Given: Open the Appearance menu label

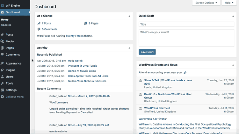Looking at the screenshot, I should [14, 64].
